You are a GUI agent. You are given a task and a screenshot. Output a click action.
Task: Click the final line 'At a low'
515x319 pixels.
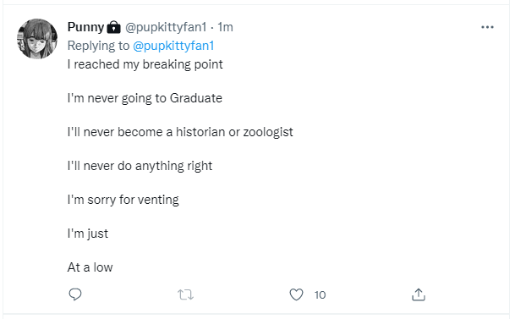click(x=90, y=267)
